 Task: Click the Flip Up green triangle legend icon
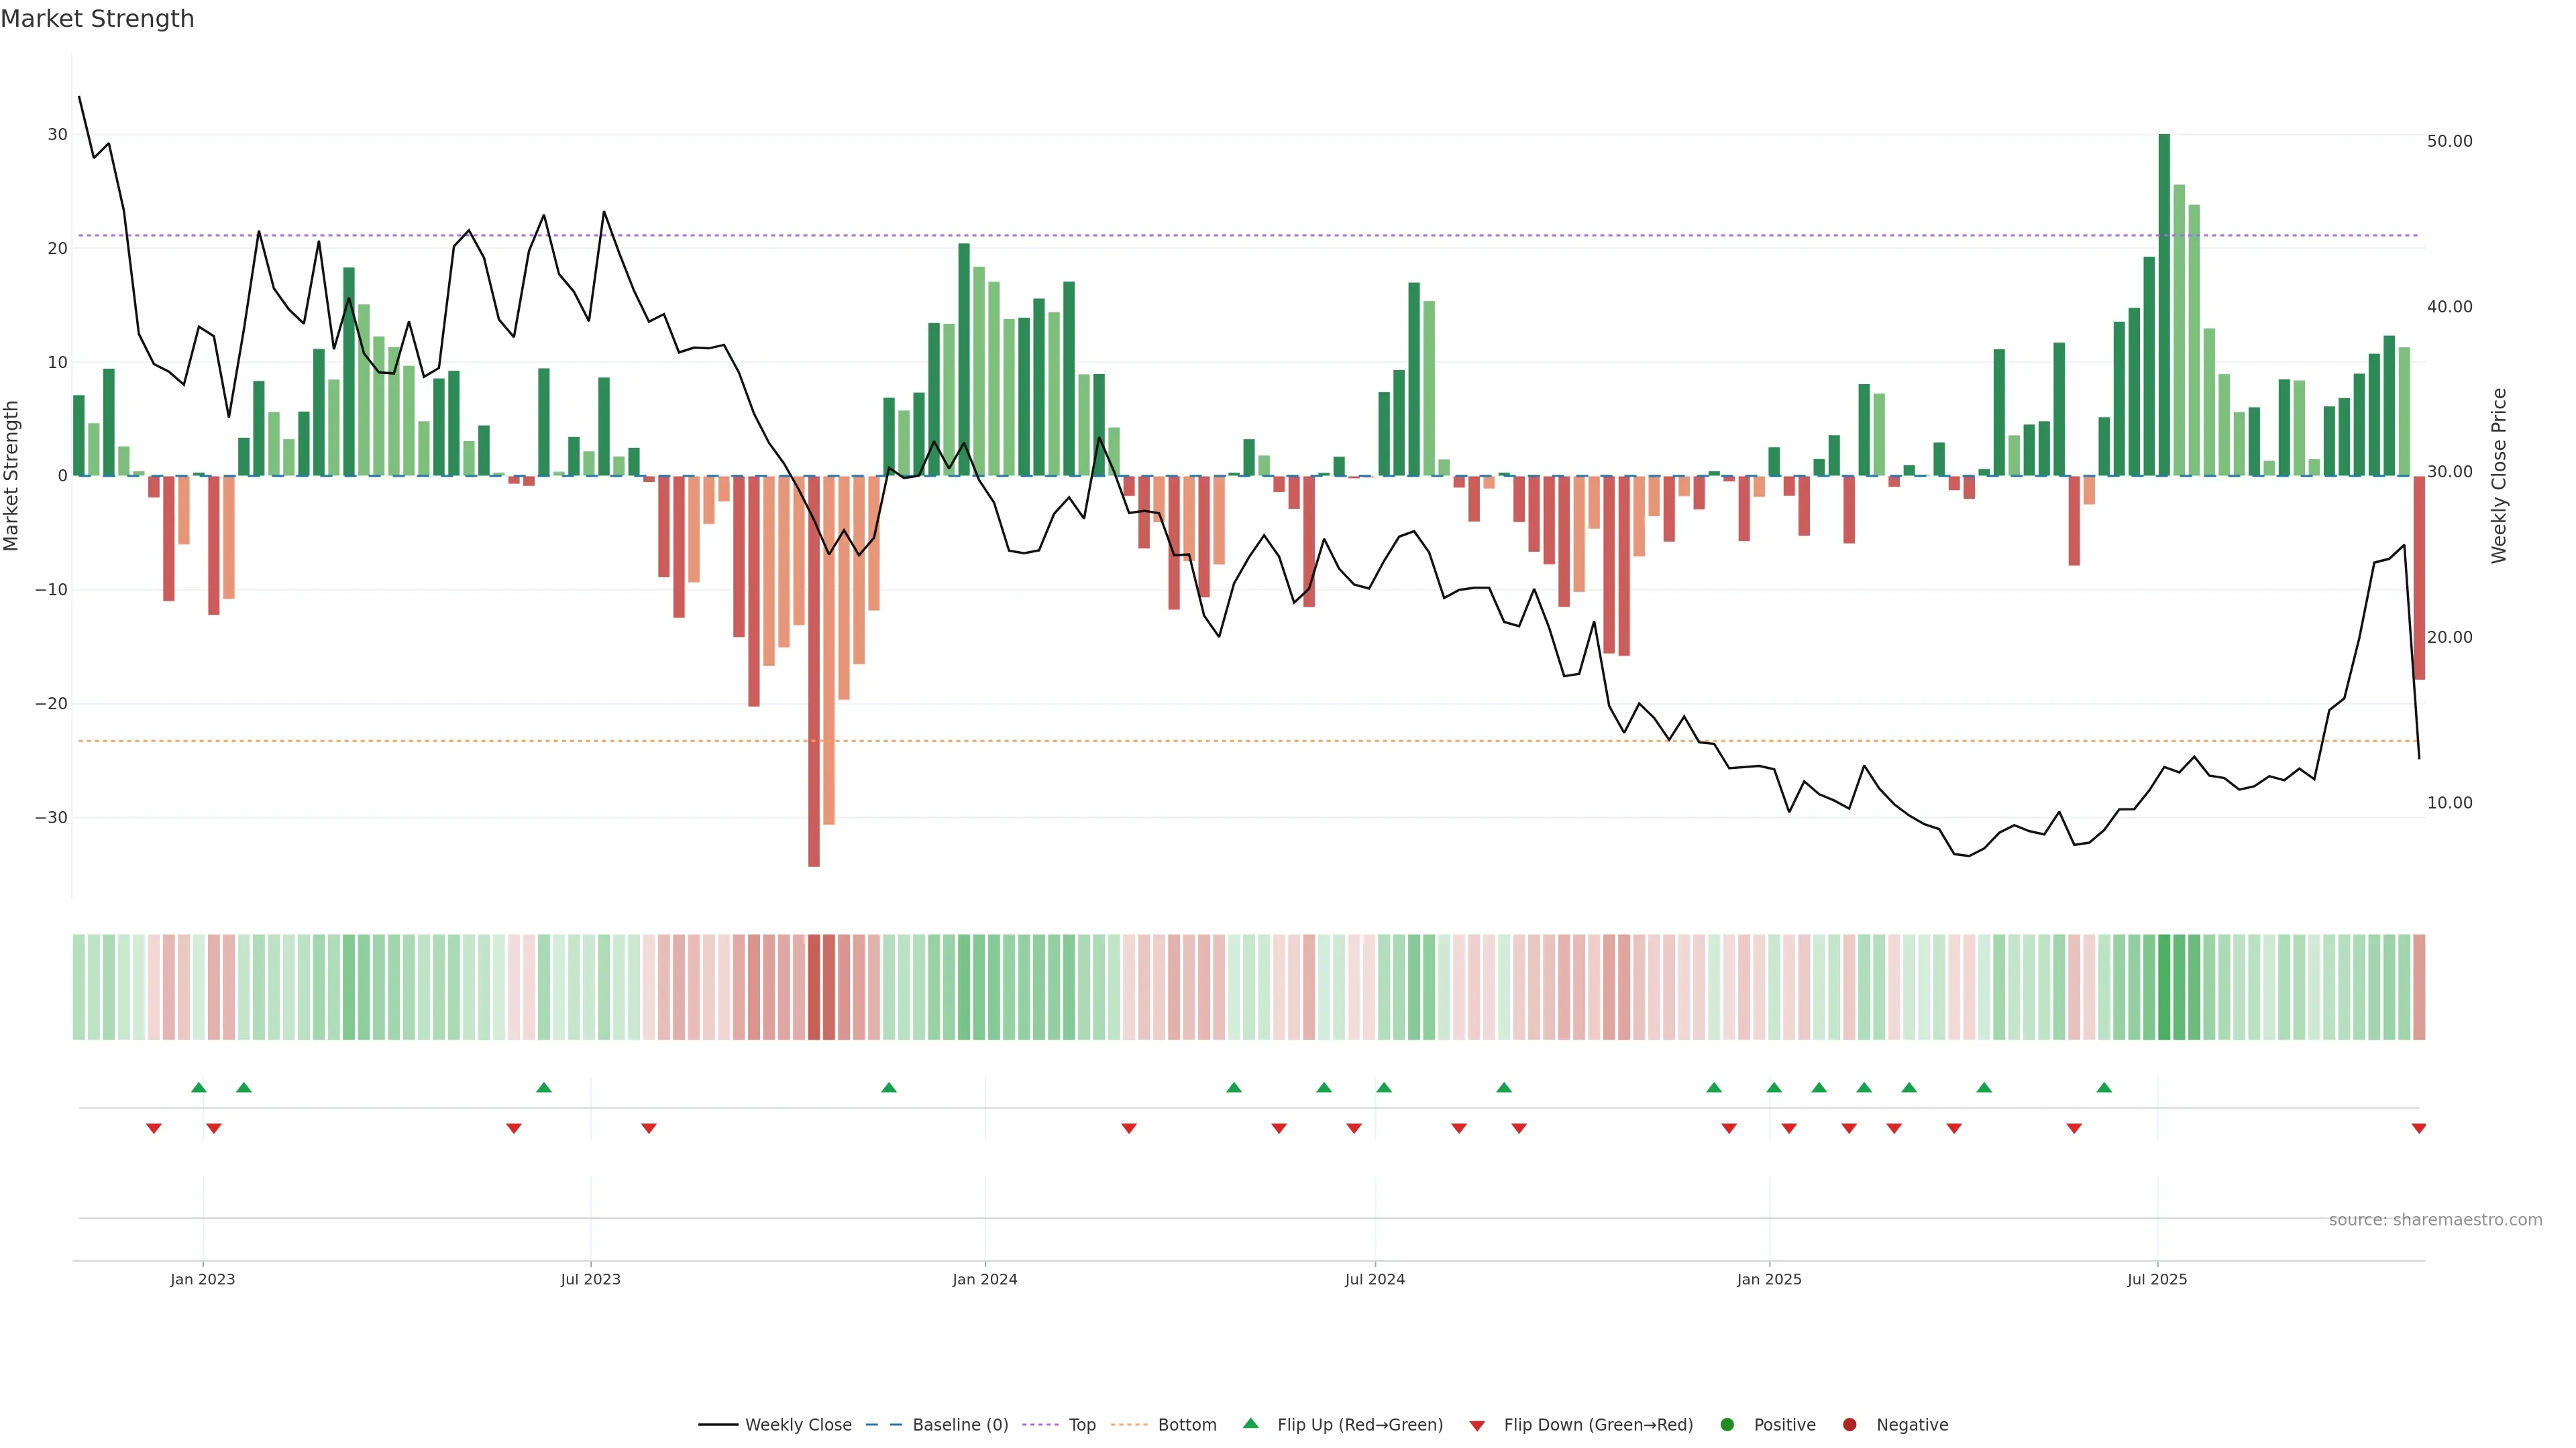(x=1250, y=1424)
